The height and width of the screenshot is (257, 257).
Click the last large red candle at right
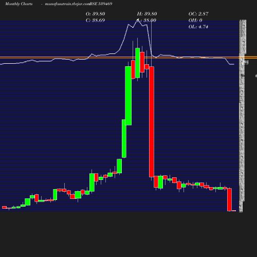[x=229, y=199]
